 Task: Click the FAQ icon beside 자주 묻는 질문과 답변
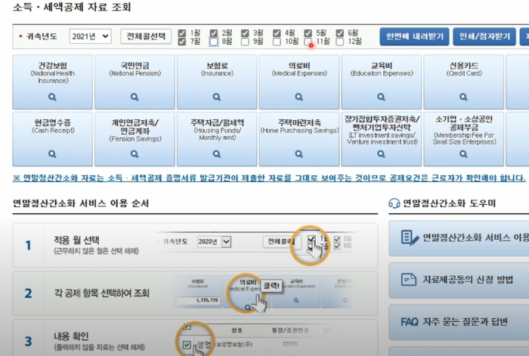point(410,322)
